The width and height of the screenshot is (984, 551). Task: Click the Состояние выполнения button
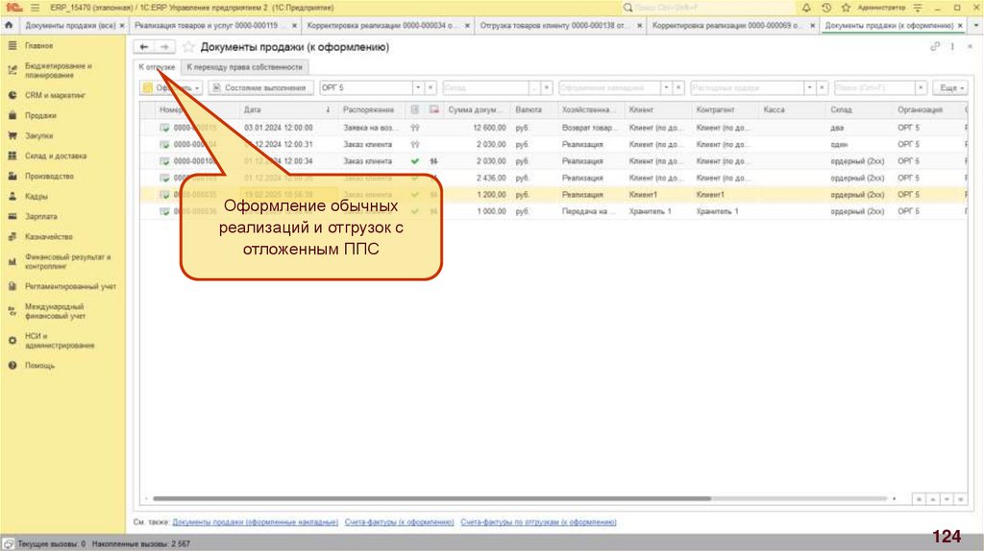click(262, 87)
